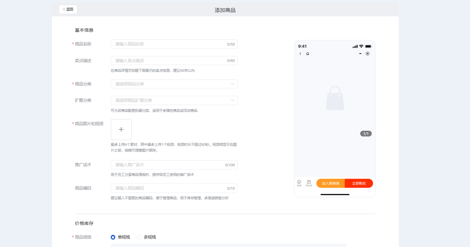This screenshot has height=247, width=470.
Task: Select the 单规格 radio button
Action: [x=113, y=237]
